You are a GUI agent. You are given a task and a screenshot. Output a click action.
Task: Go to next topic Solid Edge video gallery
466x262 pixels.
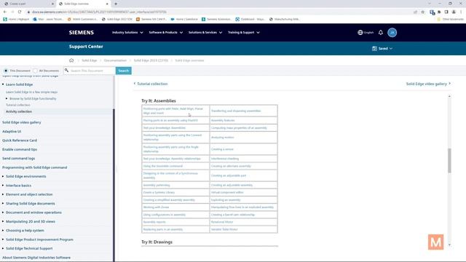(x=428, y=84)
